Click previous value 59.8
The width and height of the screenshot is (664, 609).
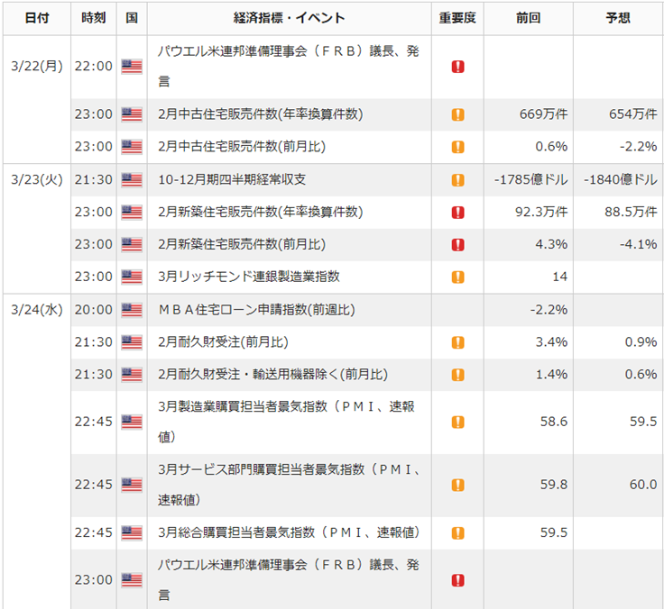(554, 485)
